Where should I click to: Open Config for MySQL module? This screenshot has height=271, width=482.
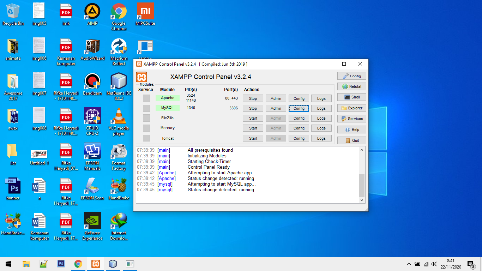[x=299, y=108]
